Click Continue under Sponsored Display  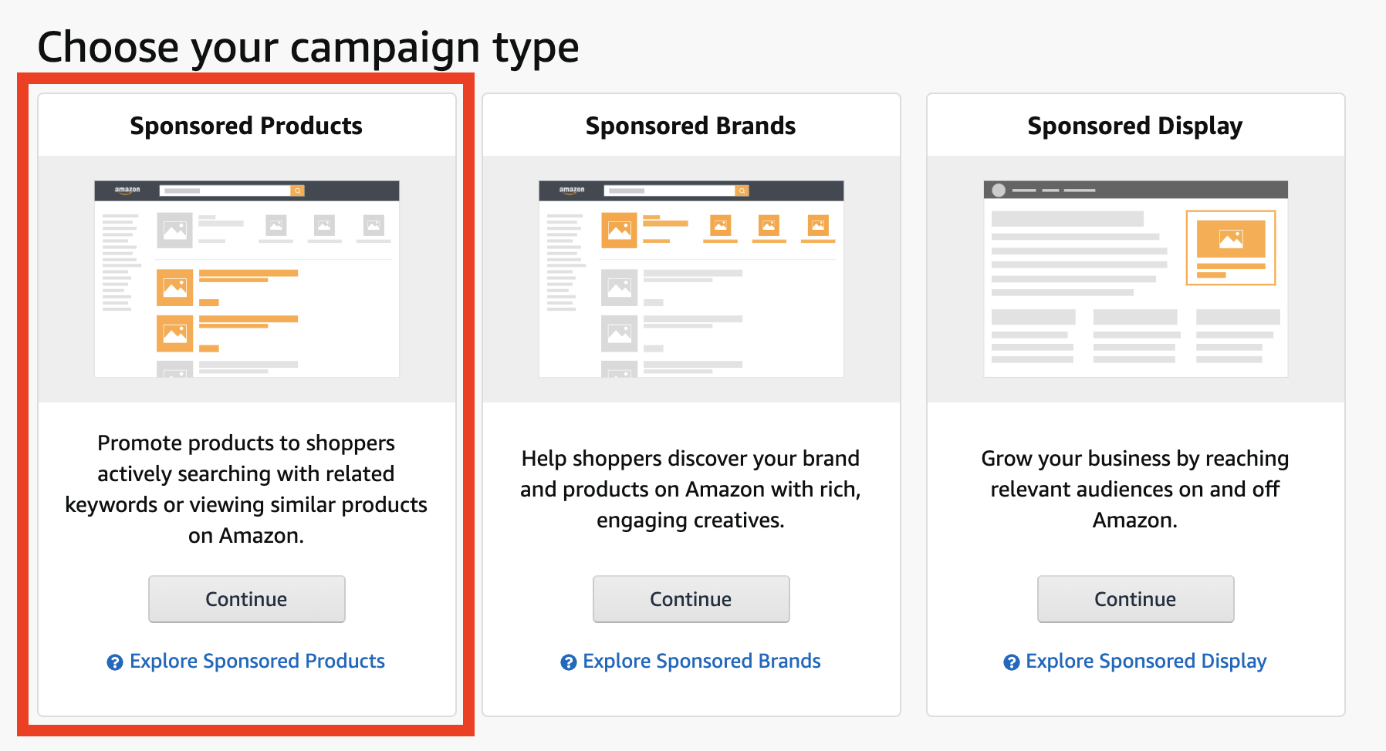click(x=1135, y=599)
